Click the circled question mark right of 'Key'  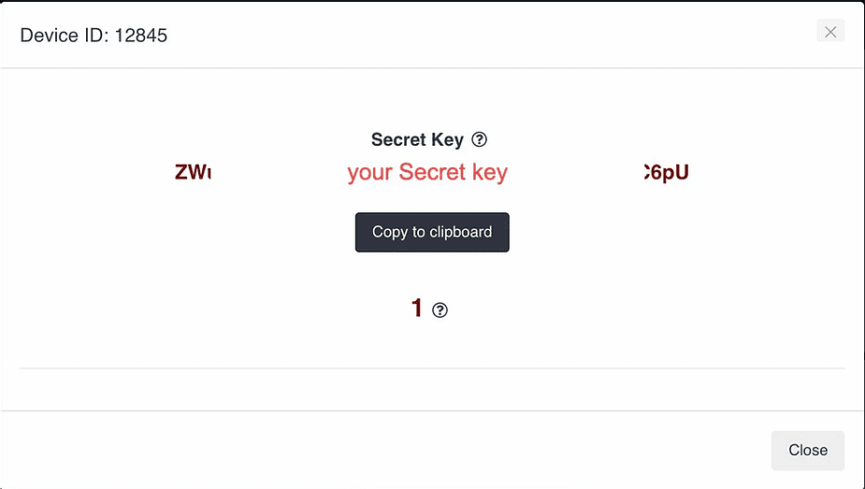point(480,139)
